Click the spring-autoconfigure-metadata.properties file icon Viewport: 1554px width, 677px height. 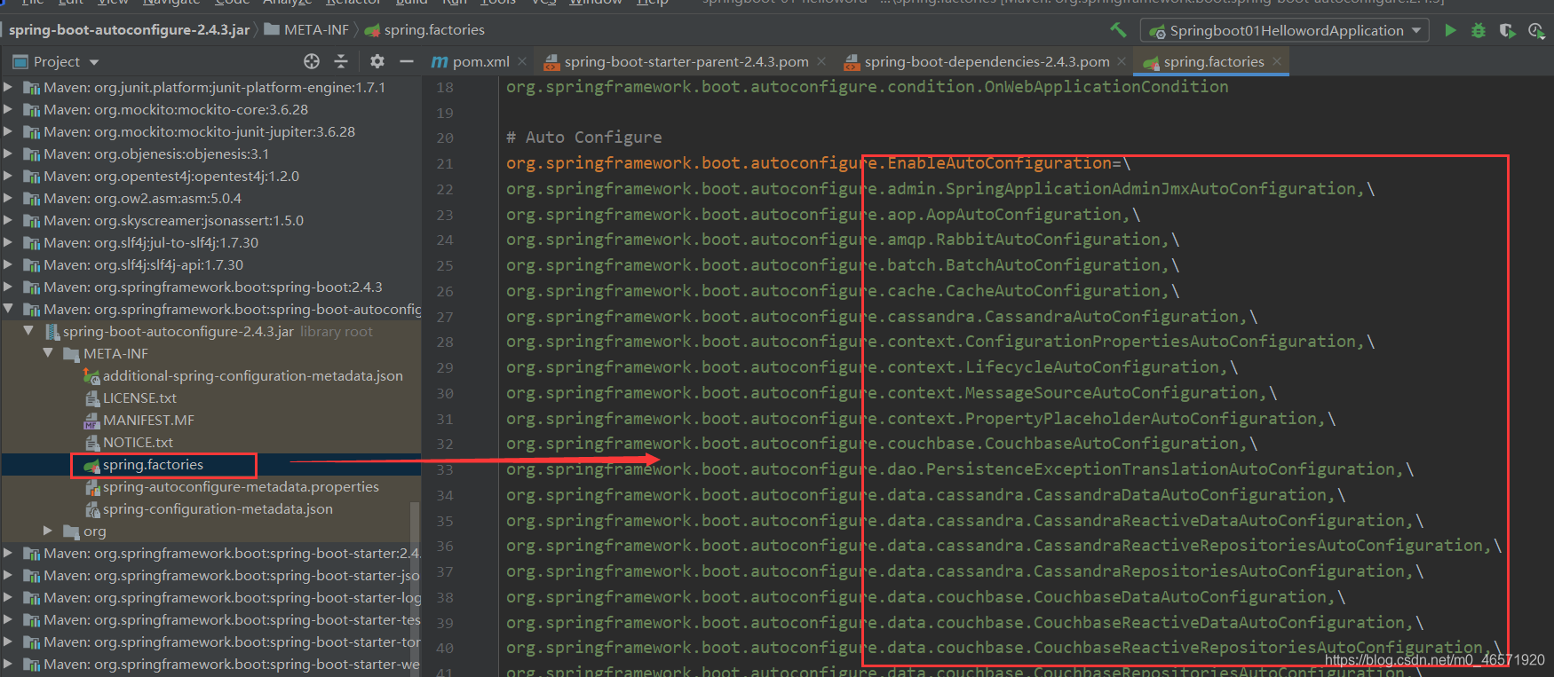click(92, 487)
